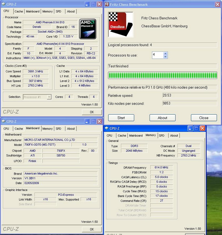Click the FSB:DRAM ratio 1:2

pyautogui.click(x=162, y=172)
